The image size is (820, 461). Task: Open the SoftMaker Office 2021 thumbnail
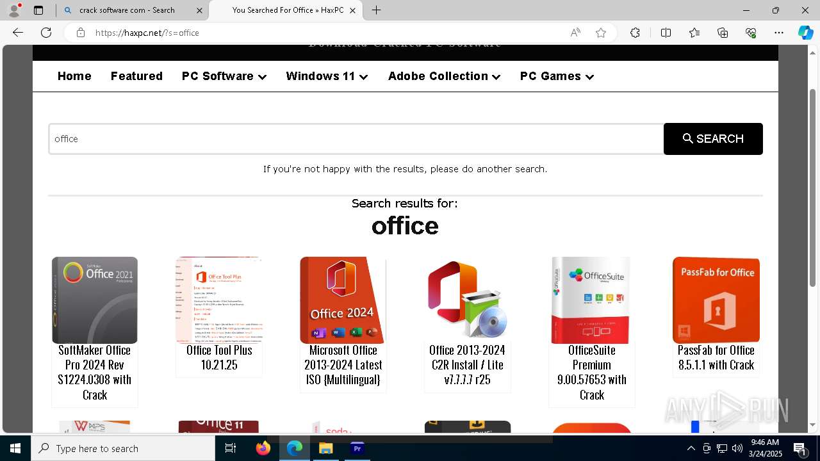[95, 300]
